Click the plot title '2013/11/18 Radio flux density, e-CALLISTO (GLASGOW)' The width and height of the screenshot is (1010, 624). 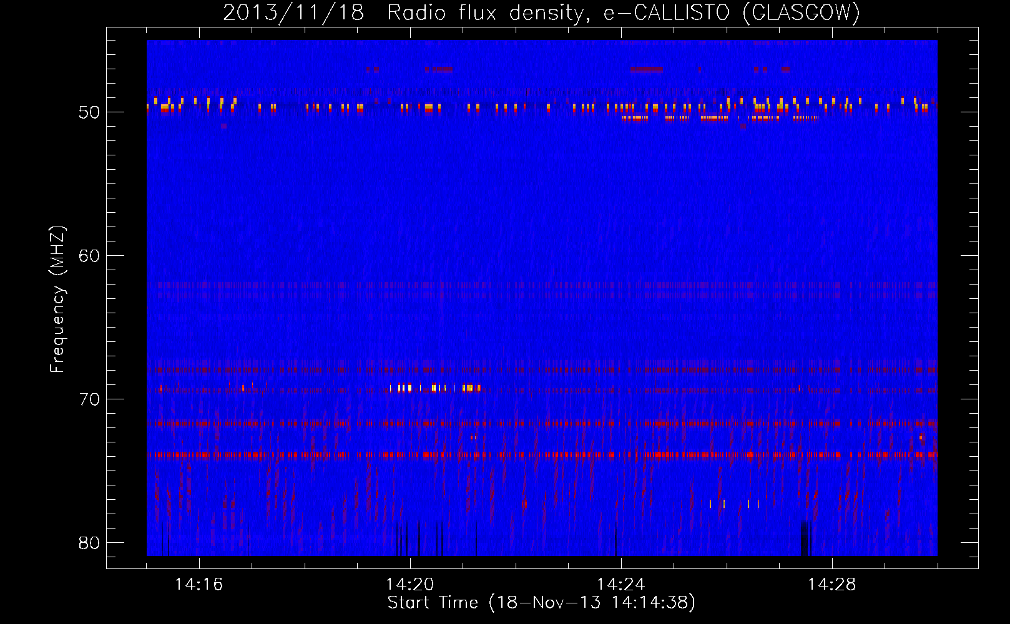click(x=541, y=12)
